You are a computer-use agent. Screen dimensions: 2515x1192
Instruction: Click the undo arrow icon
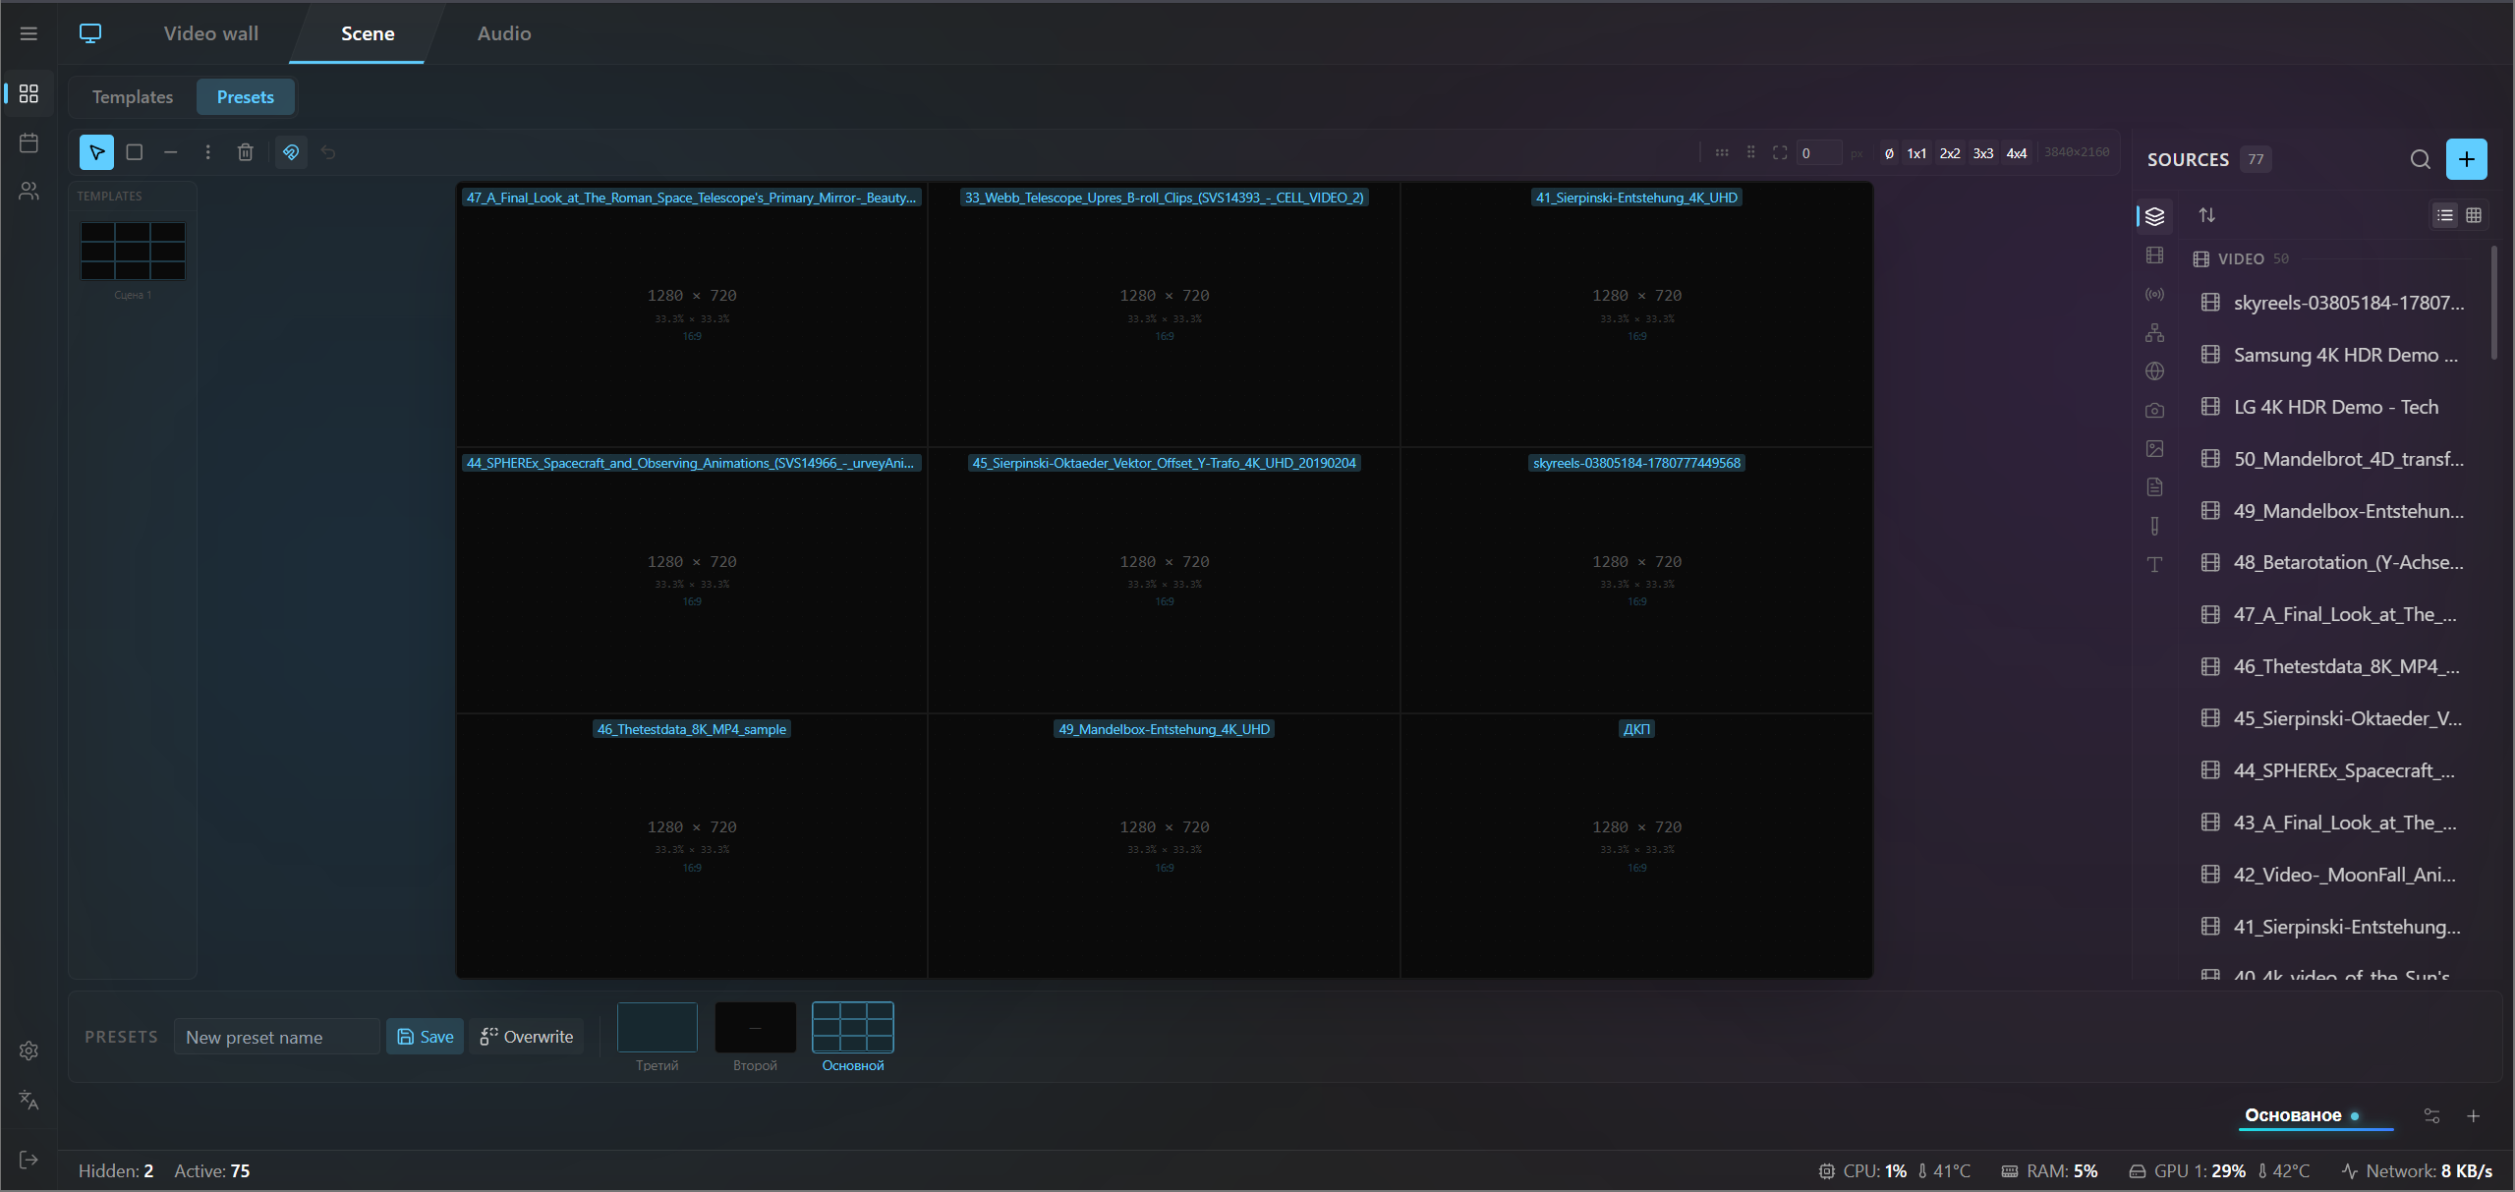(x=328, y=152)
